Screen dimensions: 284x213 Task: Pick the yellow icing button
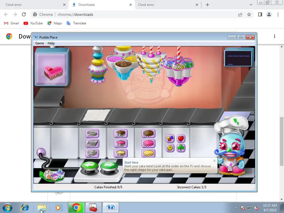pos(148,153)
